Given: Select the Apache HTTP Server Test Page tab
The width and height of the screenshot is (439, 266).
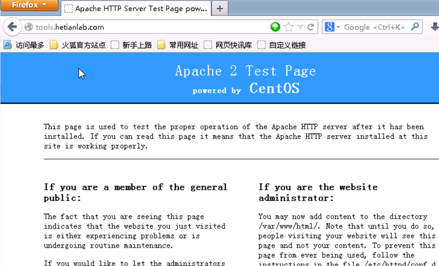Looking at the screenshot, I should 136,9.
